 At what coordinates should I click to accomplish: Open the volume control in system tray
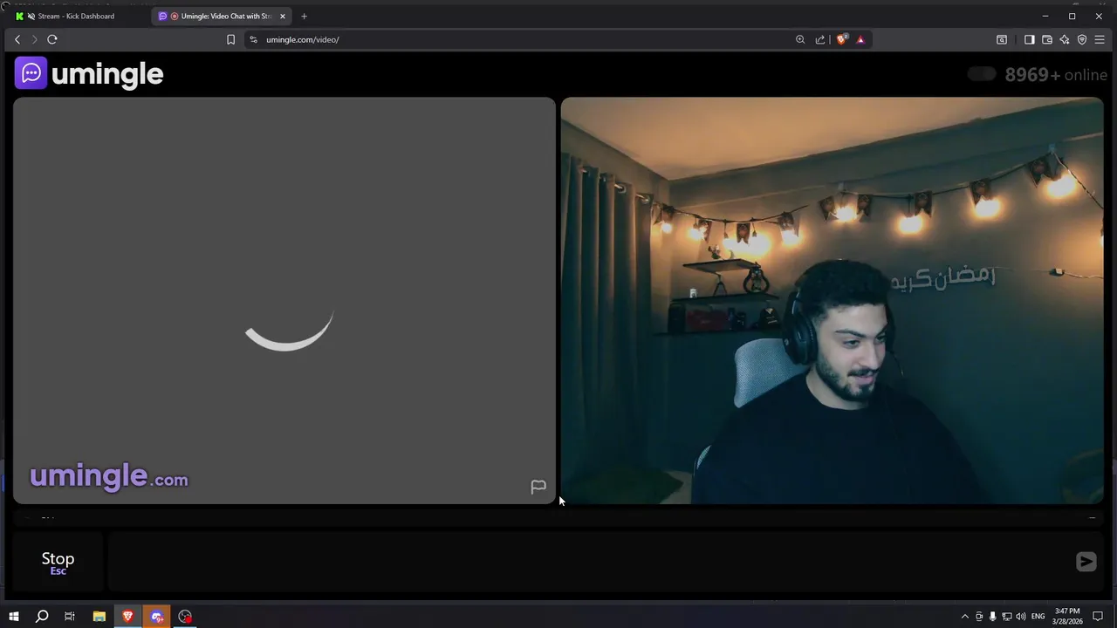[1021, 617]
